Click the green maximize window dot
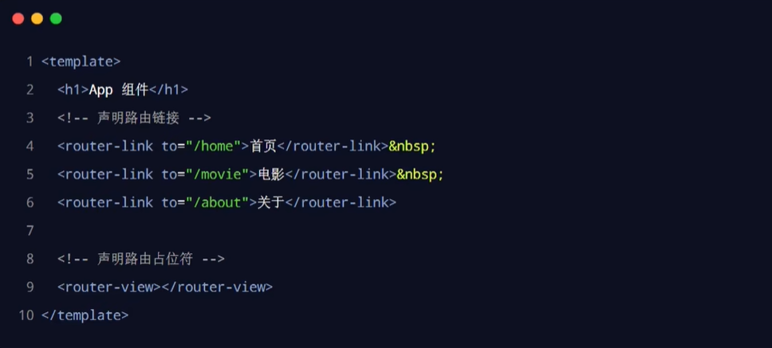The height and width of the screenshot is (348, 772). 56,18
